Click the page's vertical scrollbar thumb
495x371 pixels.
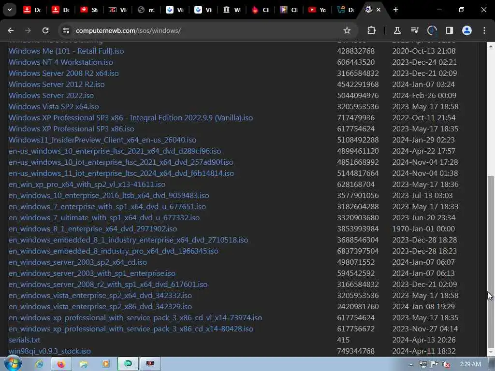491,261
